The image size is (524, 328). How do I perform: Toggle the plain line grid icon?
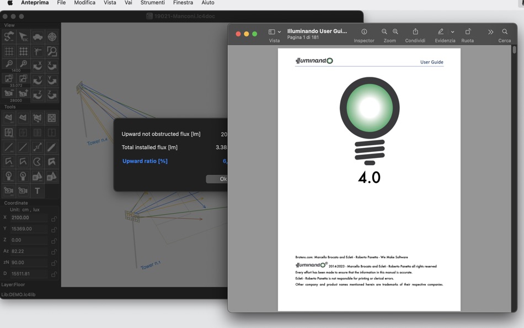(x=9, y=51)
